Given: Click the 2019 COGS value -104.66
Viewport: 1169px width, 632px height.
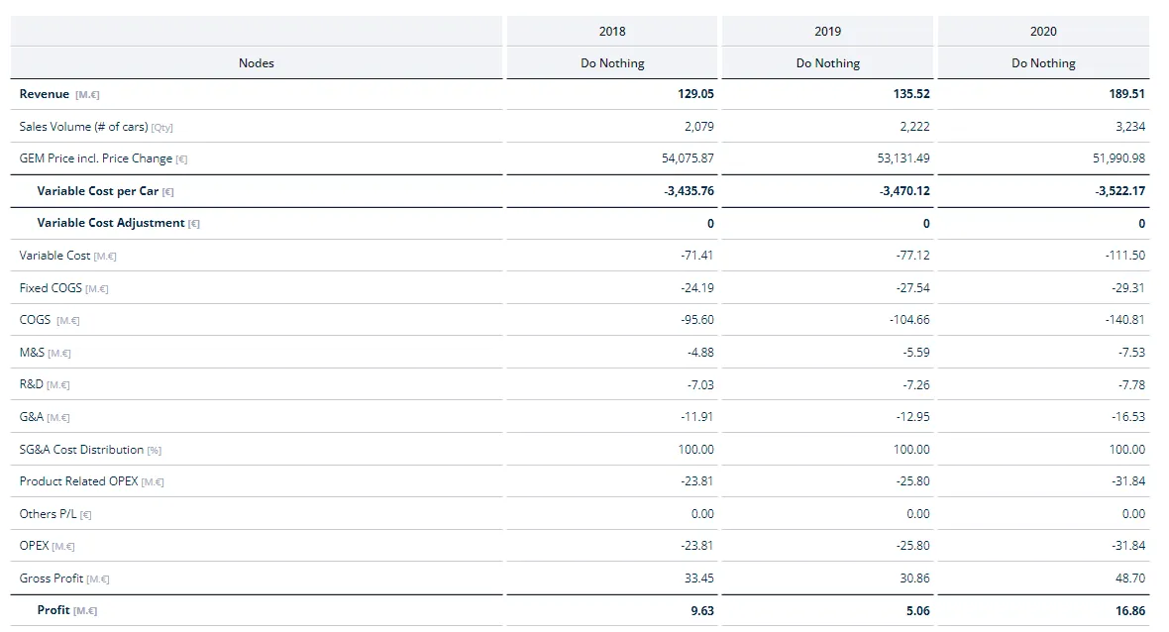Looking at the screenshot, I should [908, 320].
